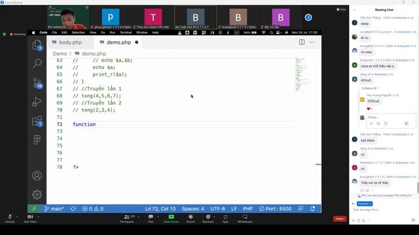
Task: Click the main* branch in status bar
Action: [x=54, y=209]
